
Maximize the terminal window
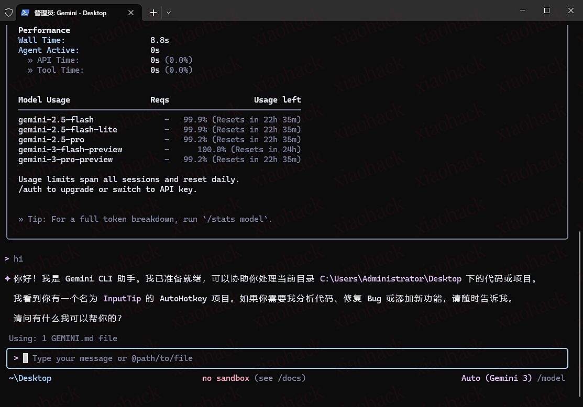tap(546, 10)
